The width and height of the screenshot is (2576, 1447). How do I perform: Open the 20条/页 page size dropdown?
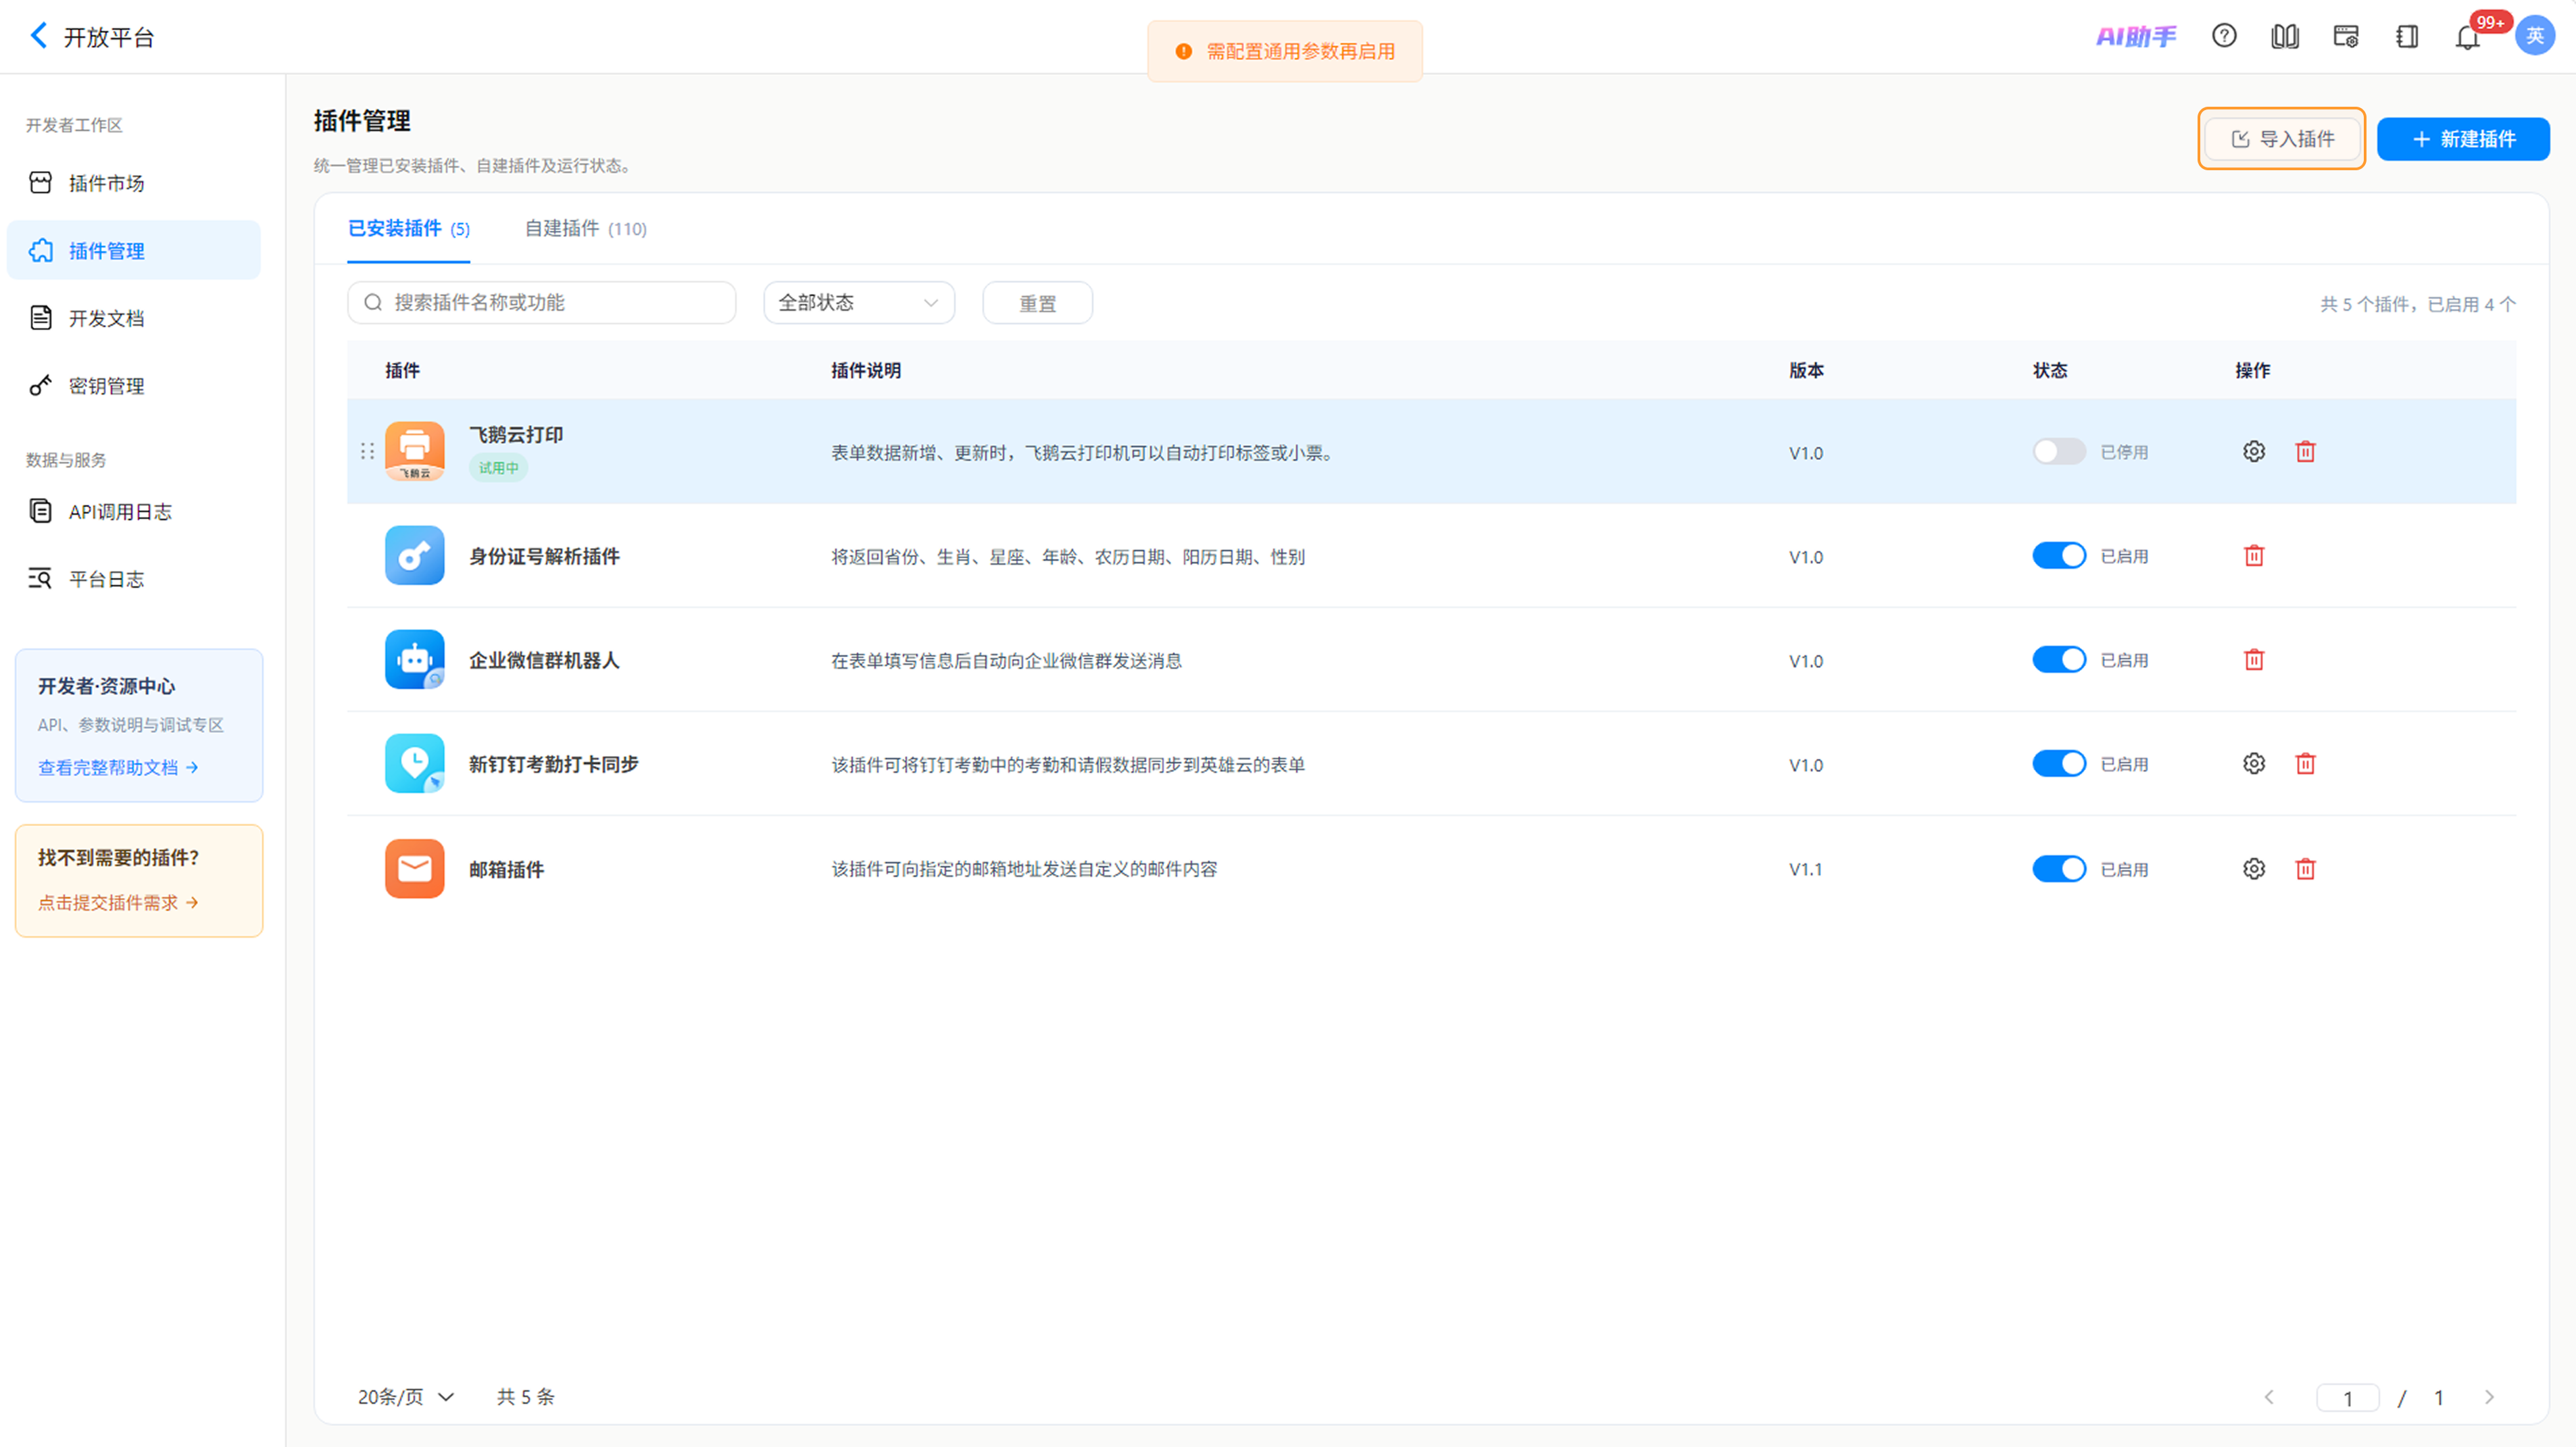pos(406,1397)
